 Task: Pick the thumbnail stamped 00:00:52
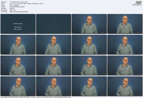pyautogui.click(x=18, y=86)
